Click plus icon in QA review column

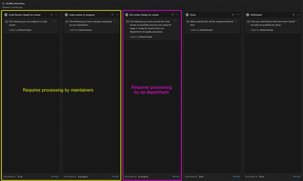coord(173,15)
